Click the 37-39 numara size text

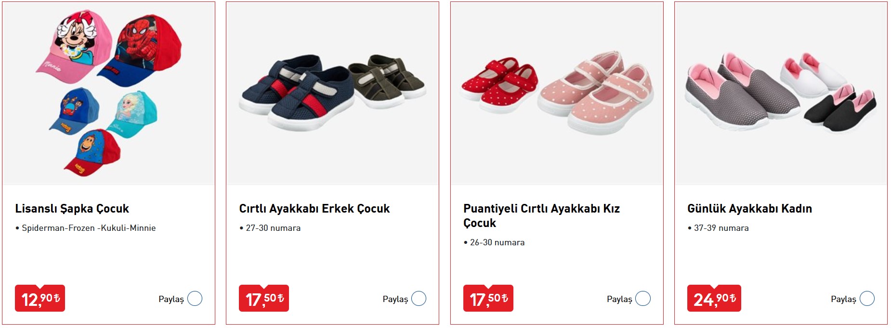[721, 228]
